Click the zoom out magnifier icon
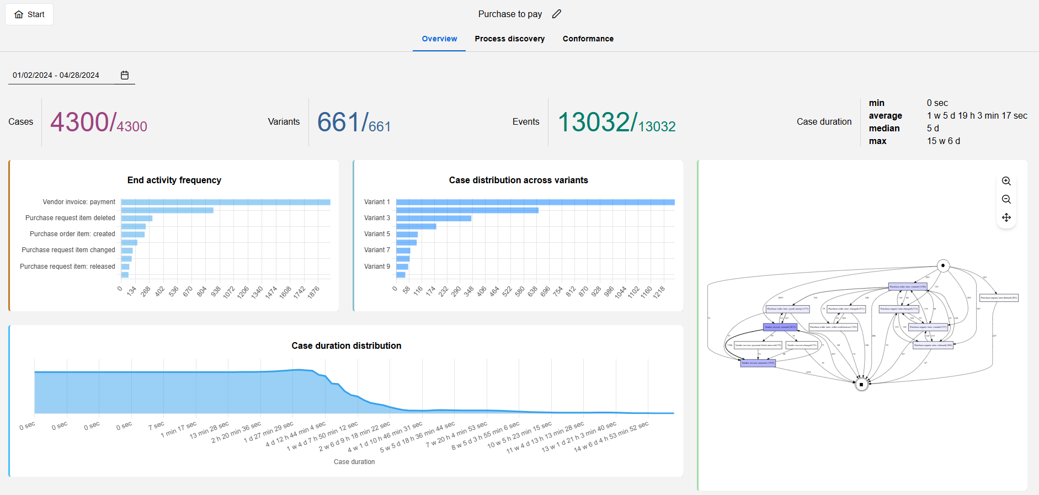1039x495 pixels. 1006,199
